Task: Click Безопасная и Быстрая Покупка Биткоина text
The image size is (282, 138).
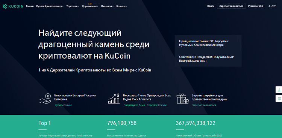Action: [75, 97]
